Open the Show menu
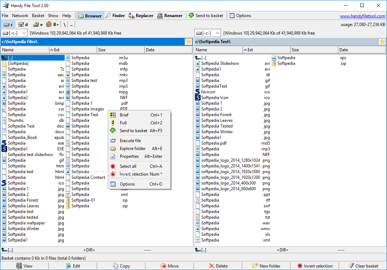Image resolution: width=387 pixels, height=270 pixels. coord(53,16)
